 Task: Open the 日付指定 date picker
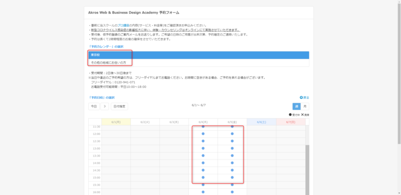tap(119, 106)
